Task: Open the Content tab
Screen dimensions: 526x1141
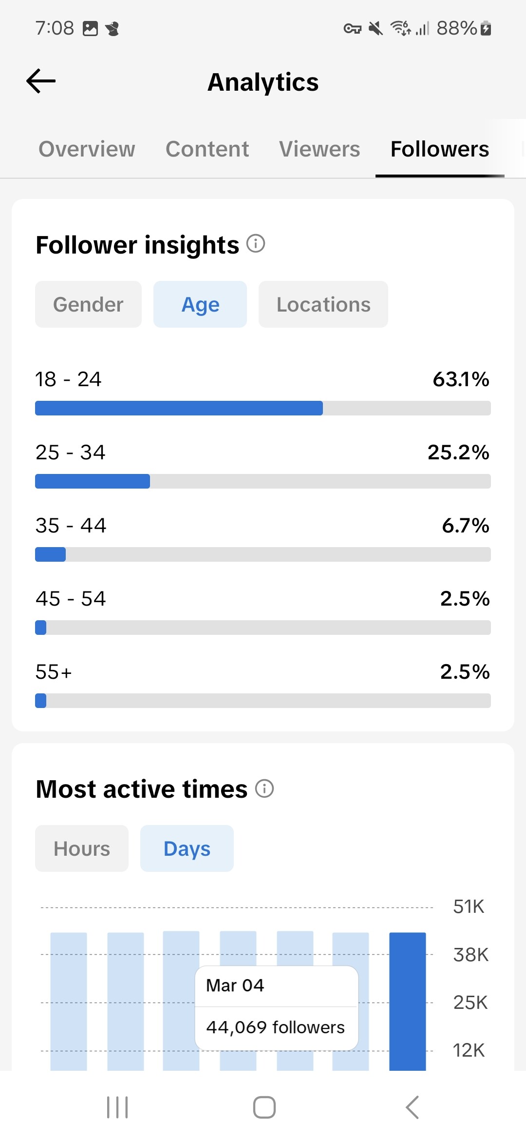Action: click(207, 149)
